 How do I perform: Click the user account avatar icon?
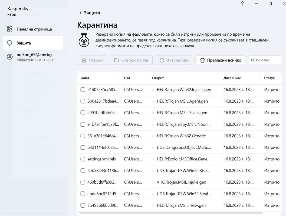10,57
